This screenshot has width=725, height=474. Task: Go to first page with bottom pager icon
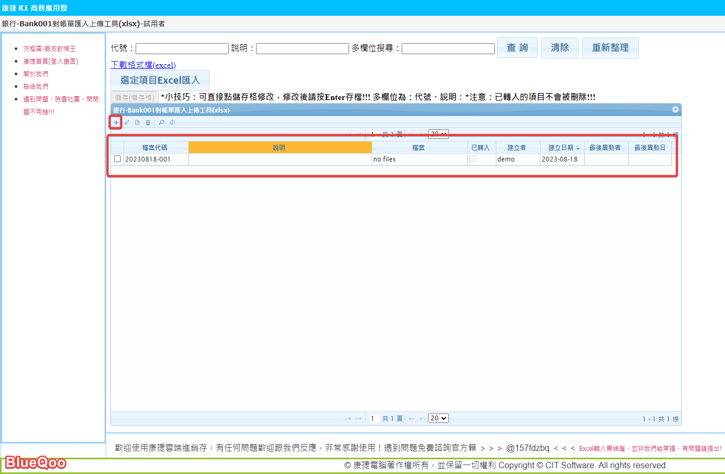pos(348,419)
